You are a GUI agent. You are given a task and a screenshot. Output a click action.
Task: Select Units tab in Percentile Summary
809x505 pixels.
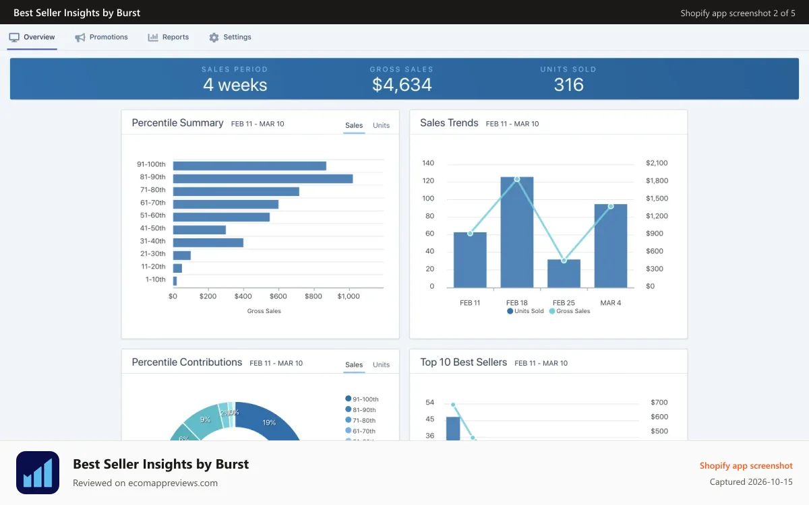[x=381, y=125]
